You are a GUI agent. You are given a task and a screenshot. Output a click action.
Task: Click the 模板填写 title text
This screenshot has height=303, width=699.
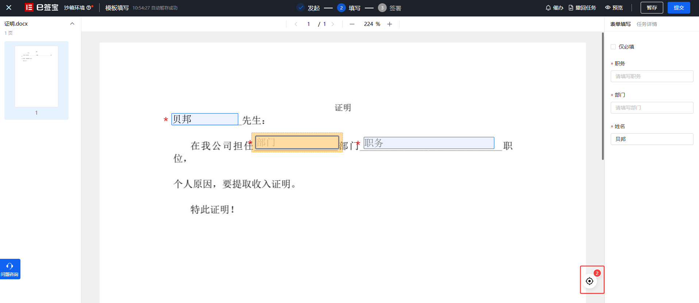[117, 8]
